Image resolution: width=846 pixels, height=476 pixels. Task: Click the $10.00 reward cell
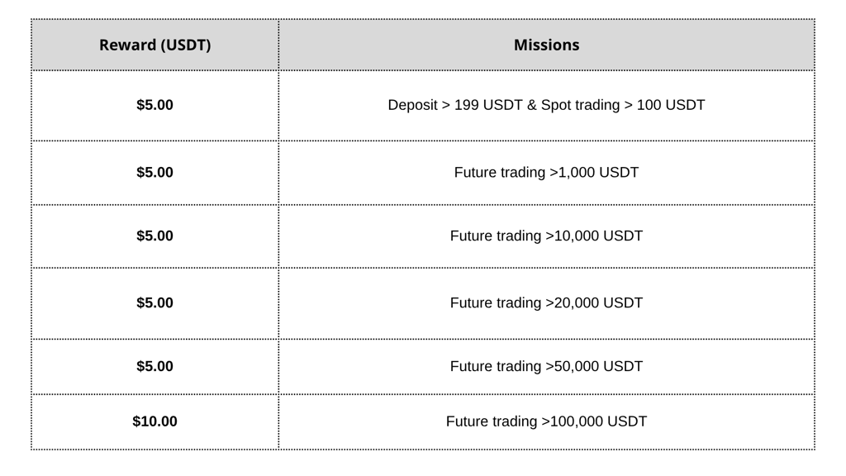(154, 421)
